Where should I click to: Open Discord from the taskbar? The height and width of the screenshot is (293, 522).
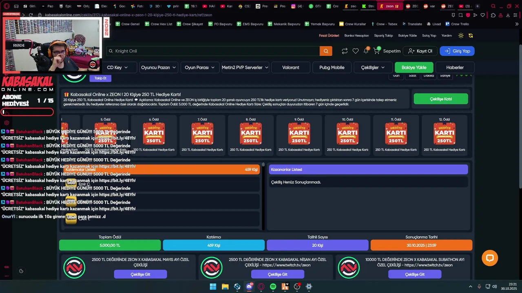(249, 286)
